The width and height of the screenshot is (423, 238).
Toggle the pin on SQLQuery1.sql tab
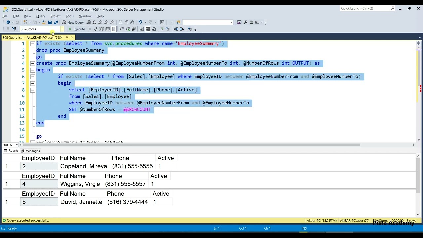67,37
